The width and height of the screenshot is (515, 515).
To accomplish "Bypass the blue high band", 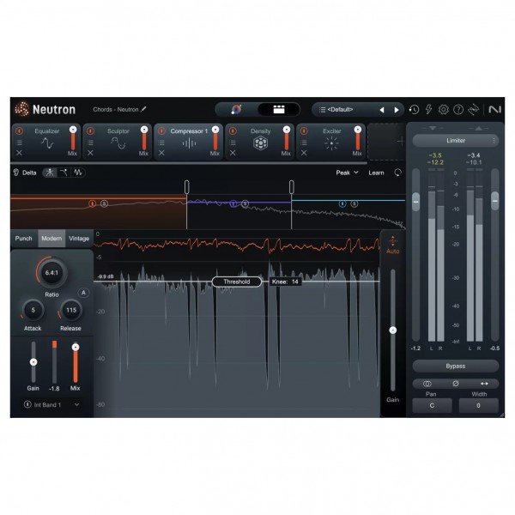I will click(x=342, y=204).
